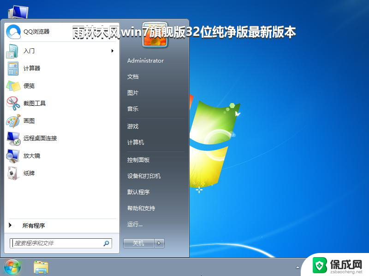This screenshot has height=276, width=369.
Task: Click the 入门 getting started icon
Action: pyautogui.click(x=12, y=51)
